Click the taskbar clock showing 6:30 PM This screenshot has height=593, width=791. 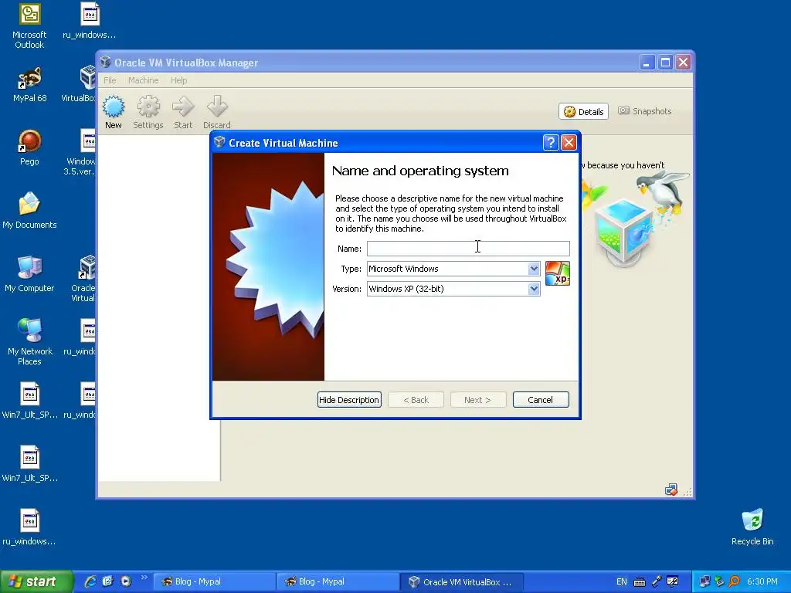762,581
